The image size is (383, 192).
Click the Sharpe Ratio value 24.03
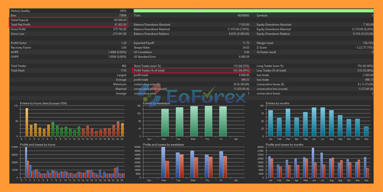246,48
